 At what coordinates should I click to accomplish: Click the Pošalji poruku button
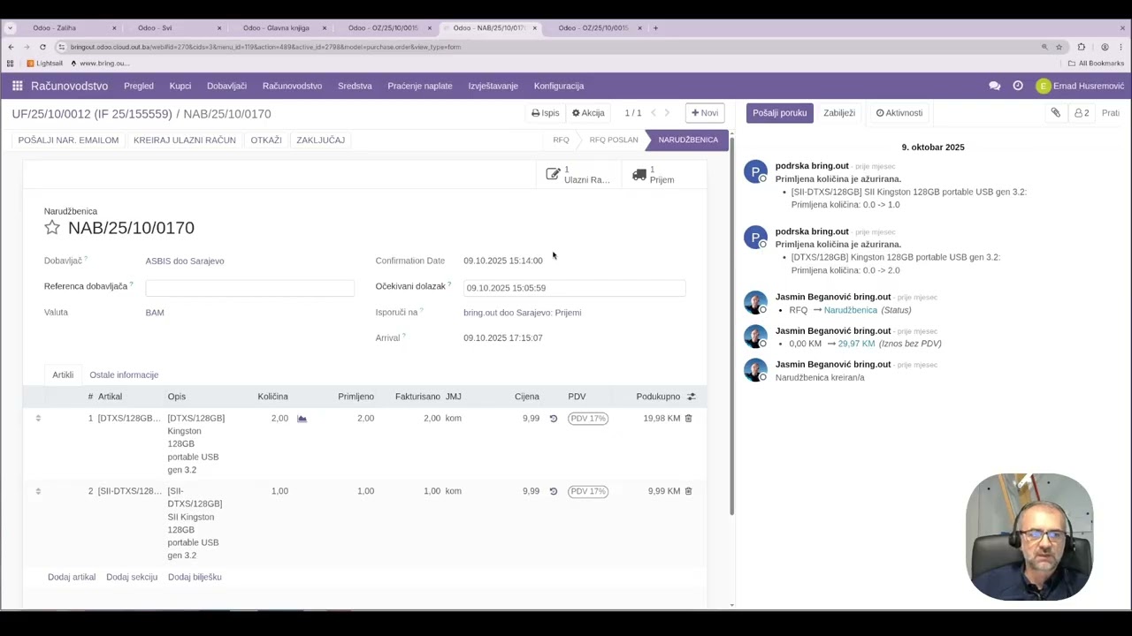point(780,113)
